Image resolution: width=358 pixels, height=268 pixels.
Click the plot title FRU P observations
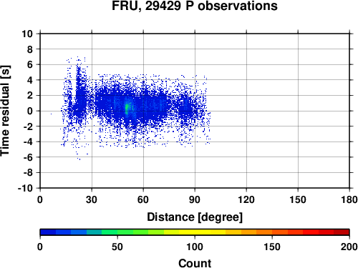click(x=195, y=6)
